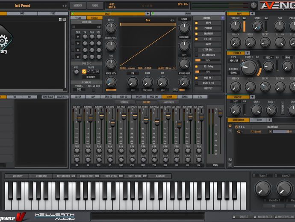Open the SEND RACK button

(48, 97)
